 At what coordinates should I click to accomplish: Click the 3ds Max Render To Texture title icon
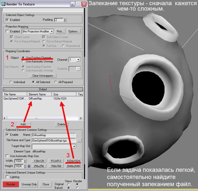pos(4,4)
